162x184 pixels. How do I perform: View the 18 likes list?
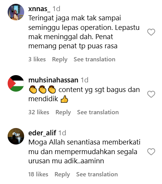38,174
